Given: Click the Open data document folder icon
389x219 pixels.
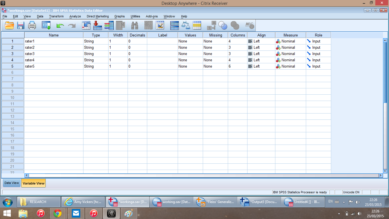Looking at the screenshot, I should tap(9, 25).
